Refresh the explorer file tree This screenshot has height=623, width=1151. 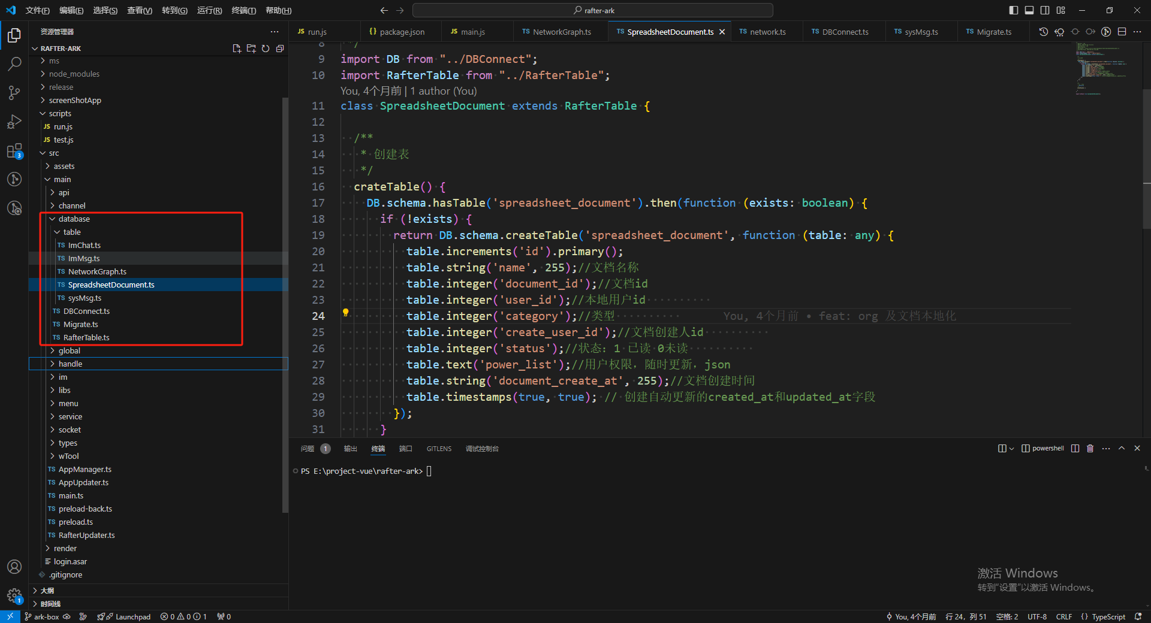pos(266,49)
